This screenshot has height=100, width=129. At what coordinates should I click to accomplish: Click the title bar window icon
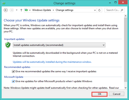[x=4, y=3]
